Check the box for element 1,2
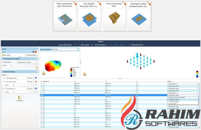201x130 pixels. click(42, 86)
